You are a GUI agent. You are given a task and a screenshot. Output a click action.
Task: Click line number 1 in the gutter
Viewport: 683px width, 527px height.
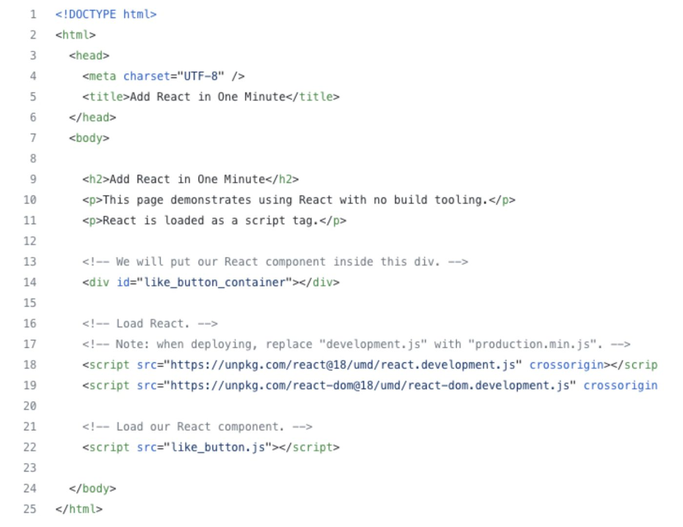point(33,14)
